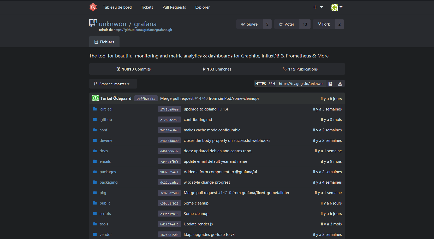Click commit badge dd6f606cda for docs update
The image size is (434, 239).
169,151
